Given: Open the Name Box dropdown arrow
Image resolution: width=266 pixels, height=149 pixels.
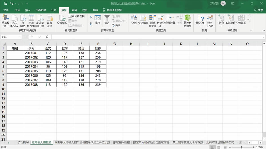Looking at the screenshot, I should tap(20, 37).
